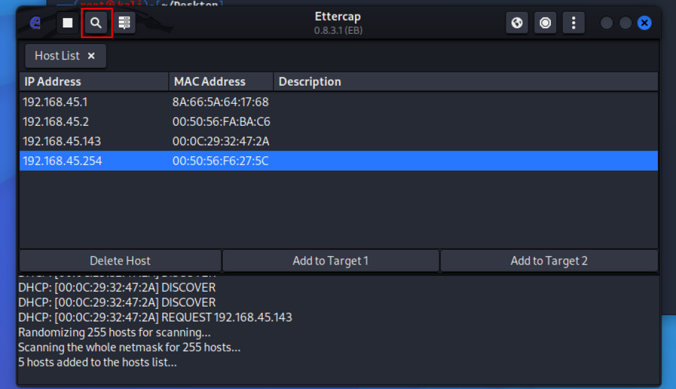
Task: Select host 192.168.45.143 in the list
Action: [63, 141]
